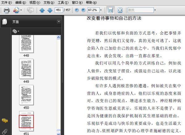
Task: Toggle fit-width scrolling mode
Action: (111, 10)
